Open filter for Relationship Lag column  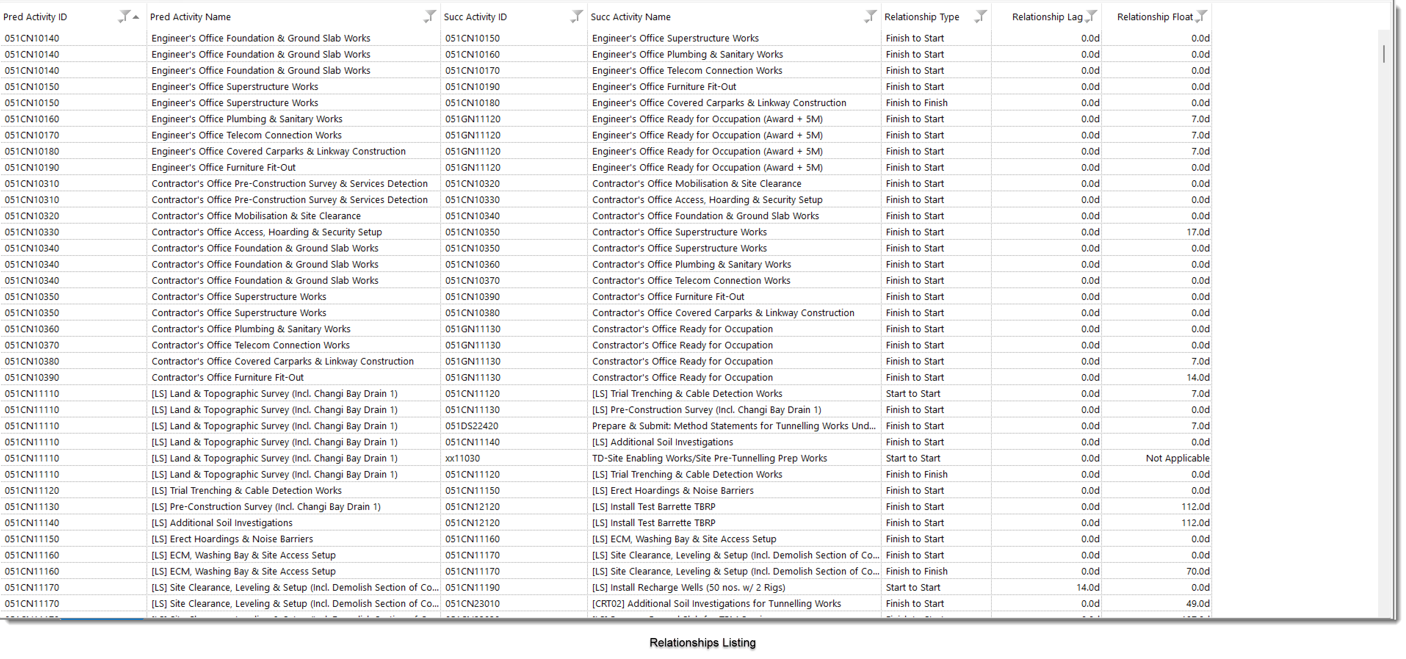[1091, 16]
